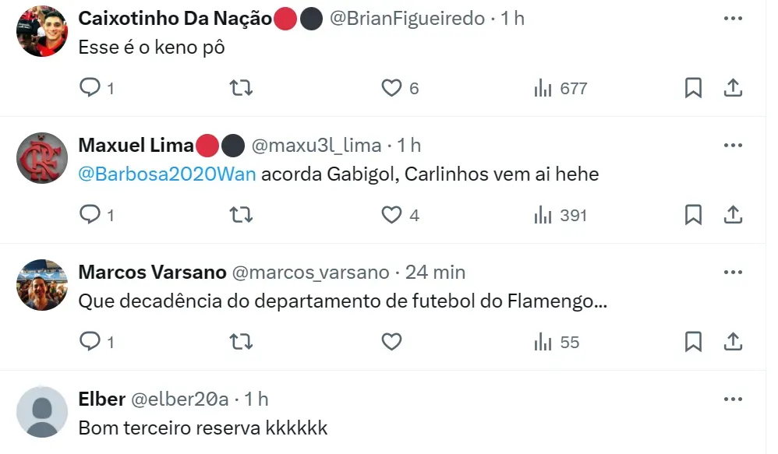The height and width of the screenshot is (454, 778).
Task: Reply to Maxuel Lima's tweet
Action: pos(90,215)
